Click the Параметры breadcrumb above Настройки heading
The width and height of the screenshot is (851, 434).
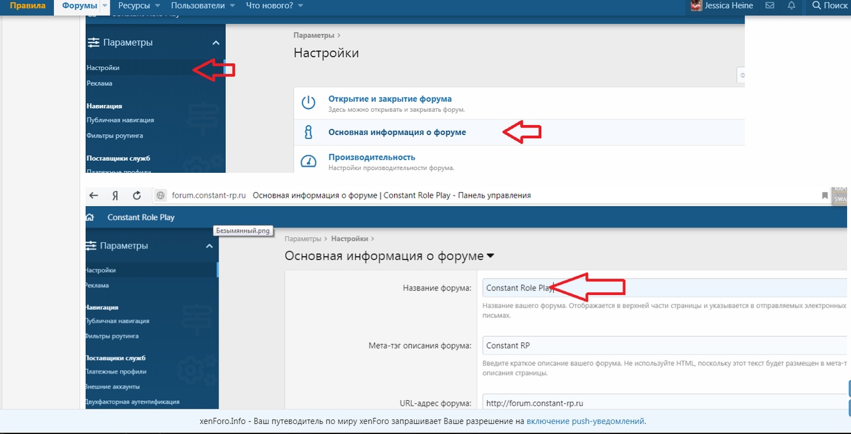(x=314, y=35)
